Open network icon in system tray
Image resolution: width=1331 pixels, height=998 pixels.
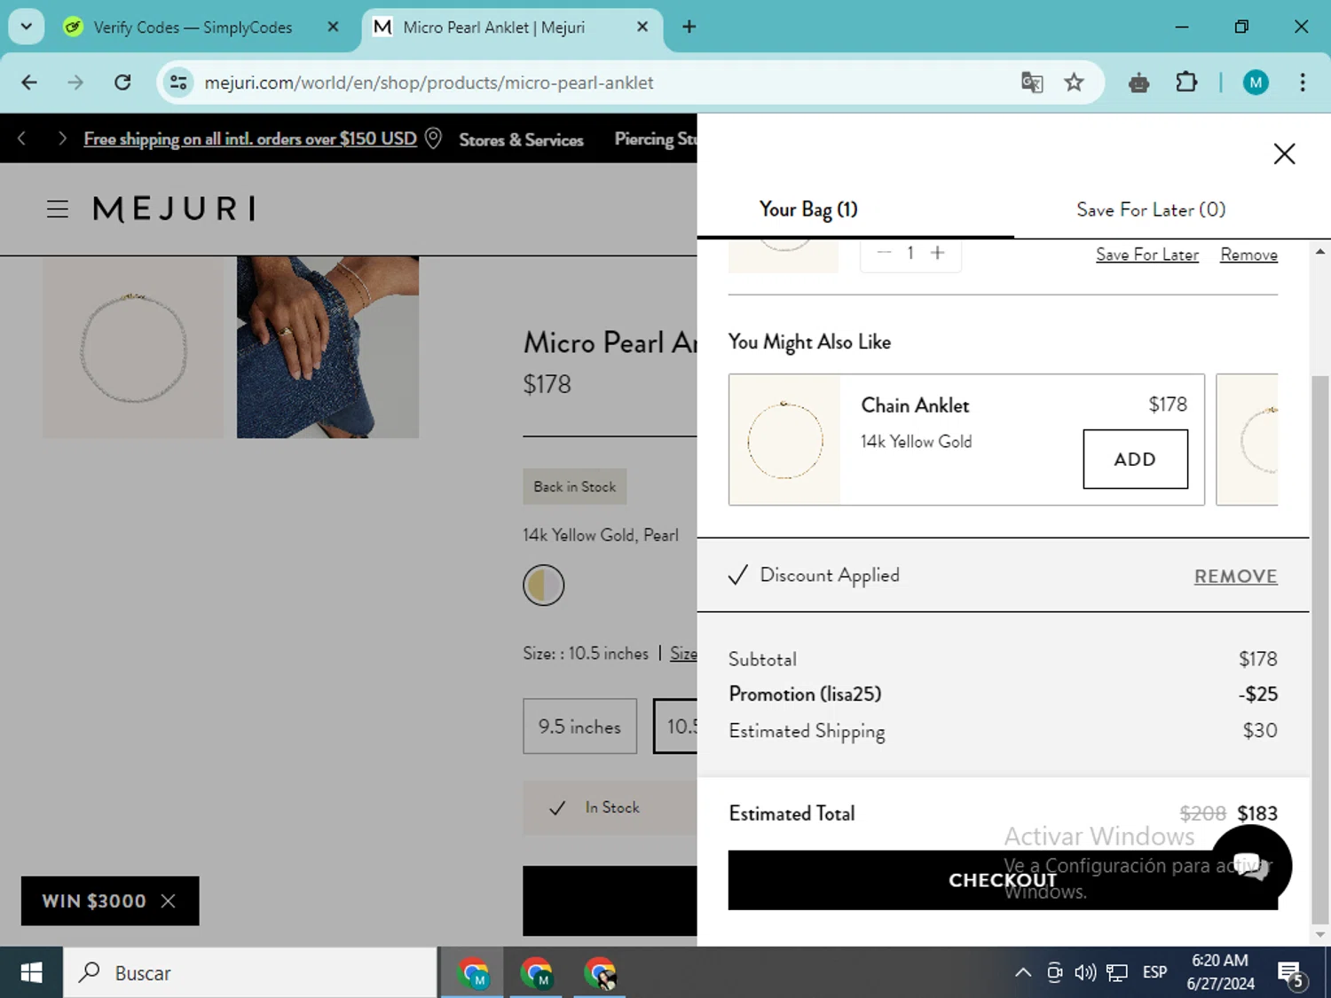point(1117,973)
